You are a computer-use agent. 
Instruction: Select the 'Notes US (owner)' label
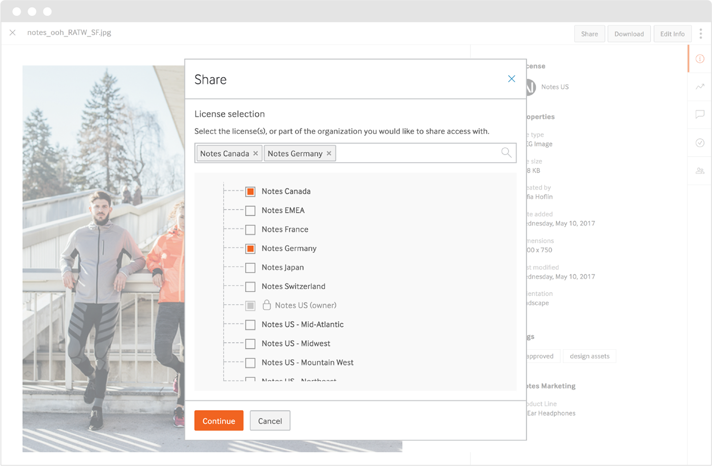click(306, 305)
